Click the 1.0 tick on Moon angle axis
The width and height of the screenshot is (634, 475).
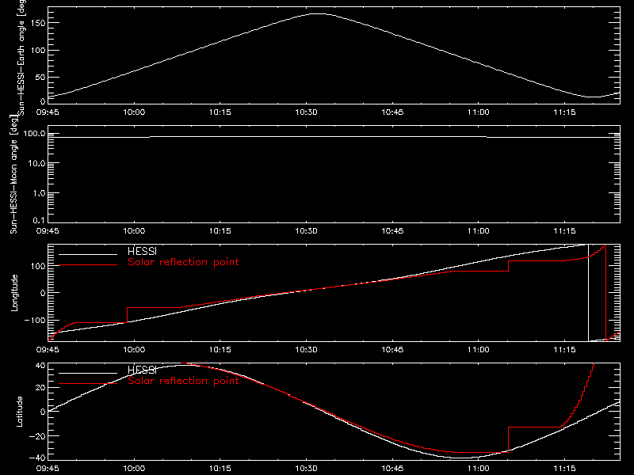click(40, 193)
